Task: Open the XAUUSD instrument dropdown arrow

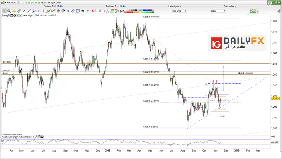Action: [5, 3]
